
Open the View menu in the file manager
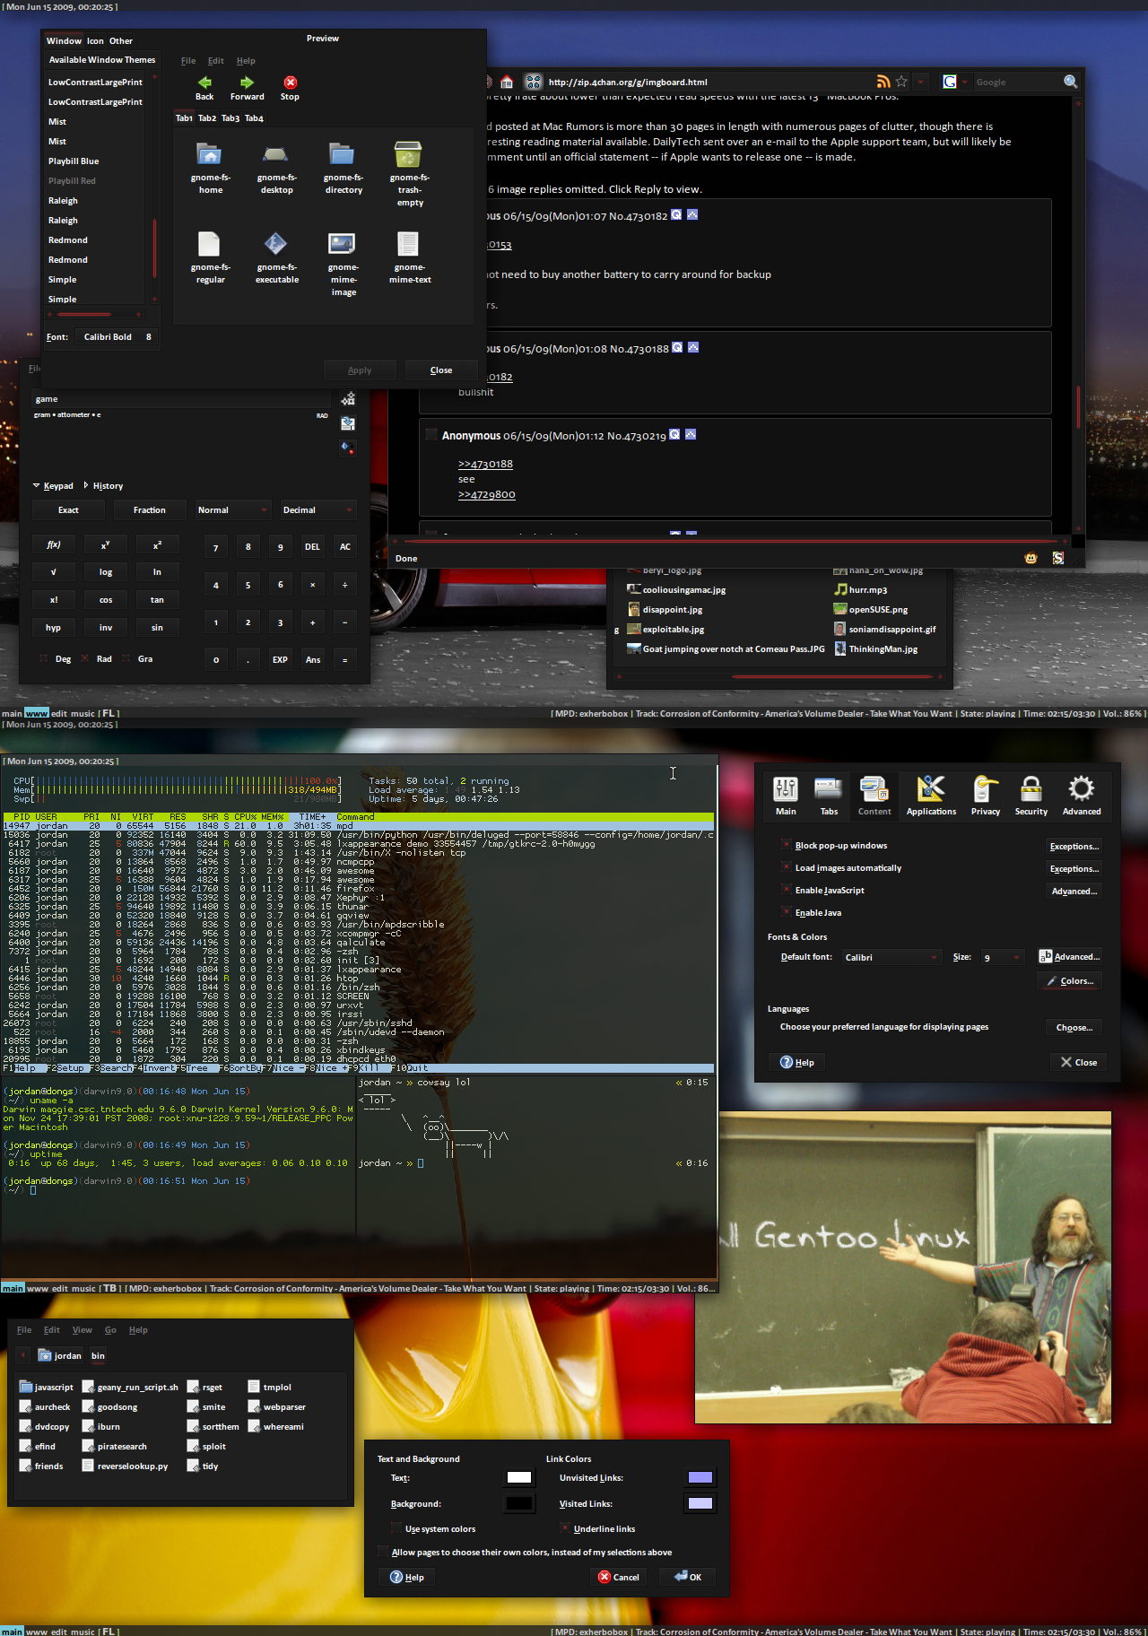[x=83, y=1329]
